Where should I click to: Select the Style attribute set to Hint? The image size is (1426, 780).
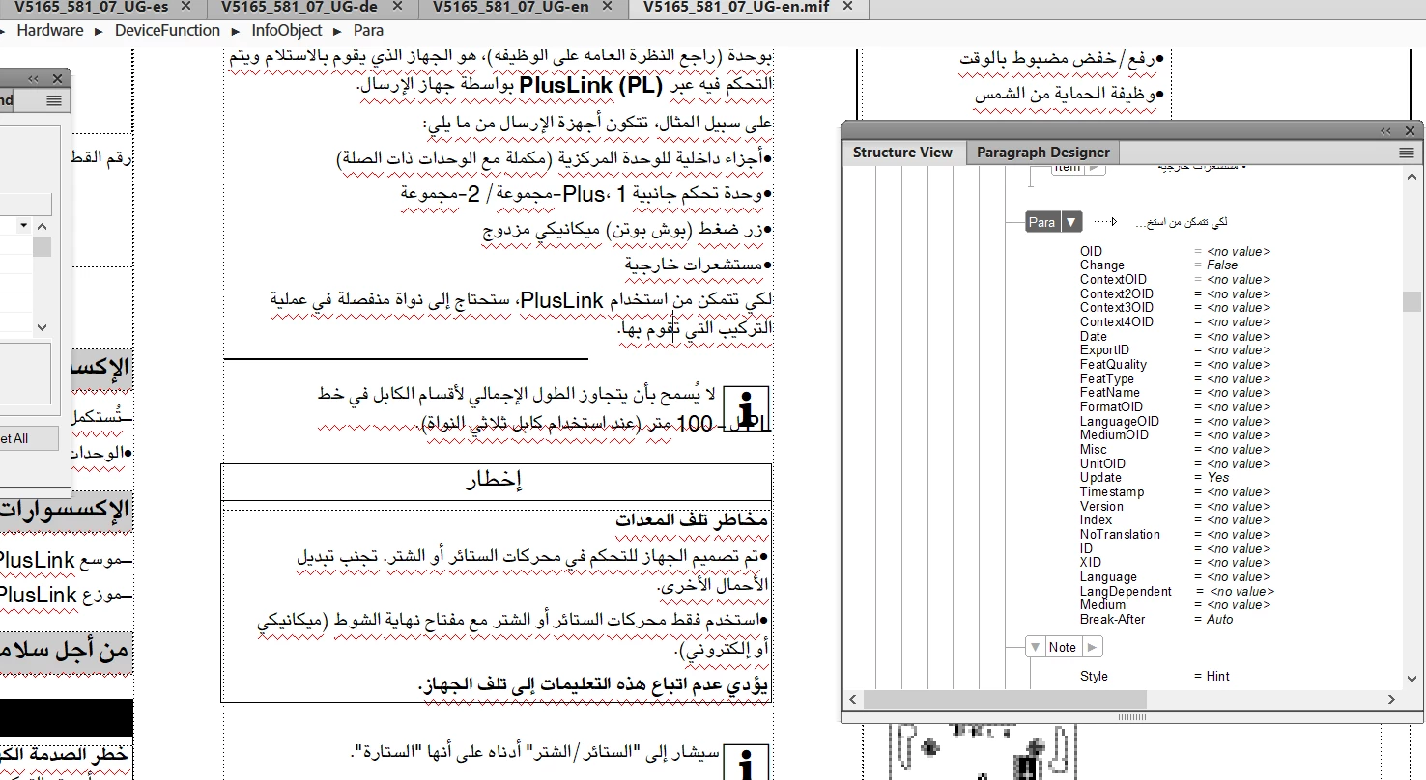[x=1155, y=677]
